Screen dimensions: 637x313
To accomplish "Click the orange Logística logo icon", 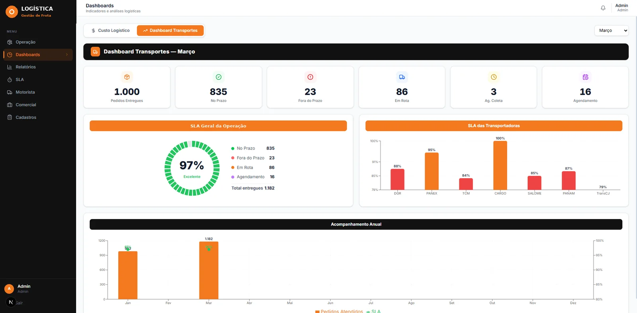I will (x=12, y=12).
